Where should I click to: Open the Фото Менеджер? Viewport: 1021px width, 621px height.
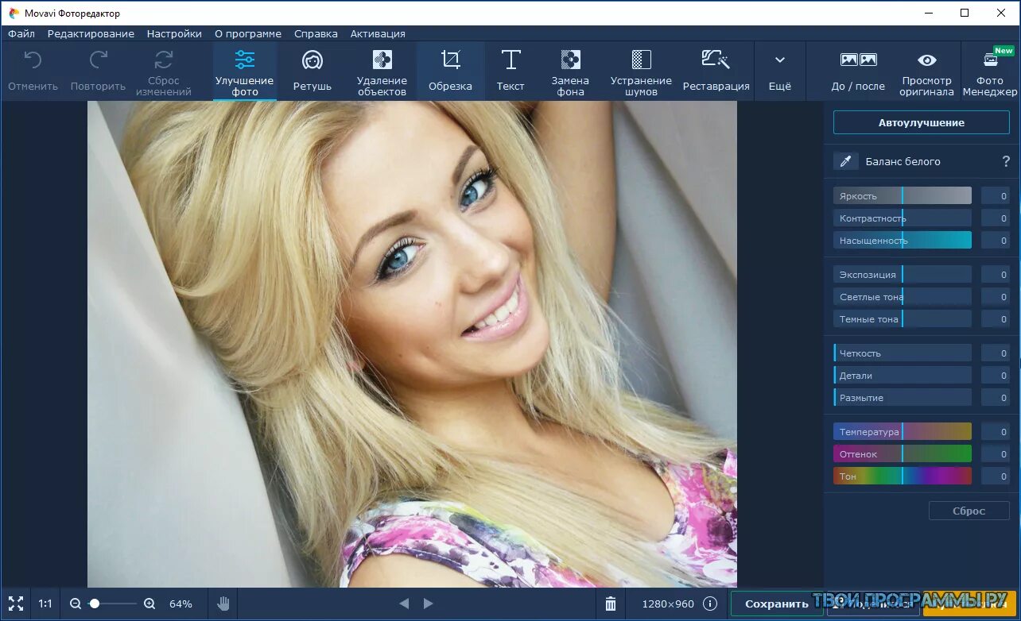click(990, 71)
